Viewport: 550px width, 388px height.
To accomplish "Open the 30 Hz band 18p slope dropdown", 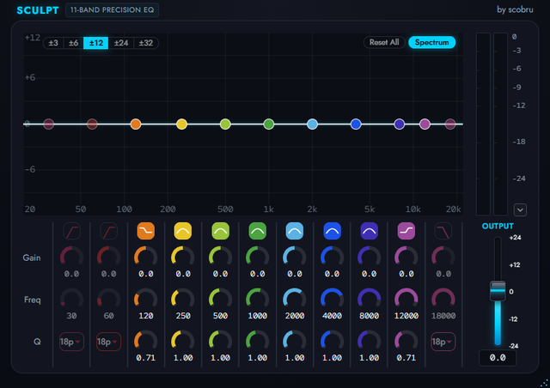I will click(71, 342).
